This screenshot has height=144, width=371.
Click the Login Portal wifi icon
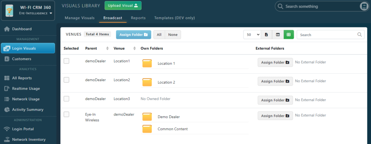7,129
